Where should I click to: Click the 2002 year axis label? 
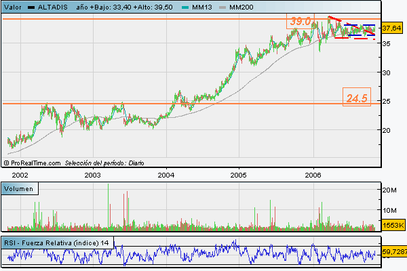pos(20,175)
